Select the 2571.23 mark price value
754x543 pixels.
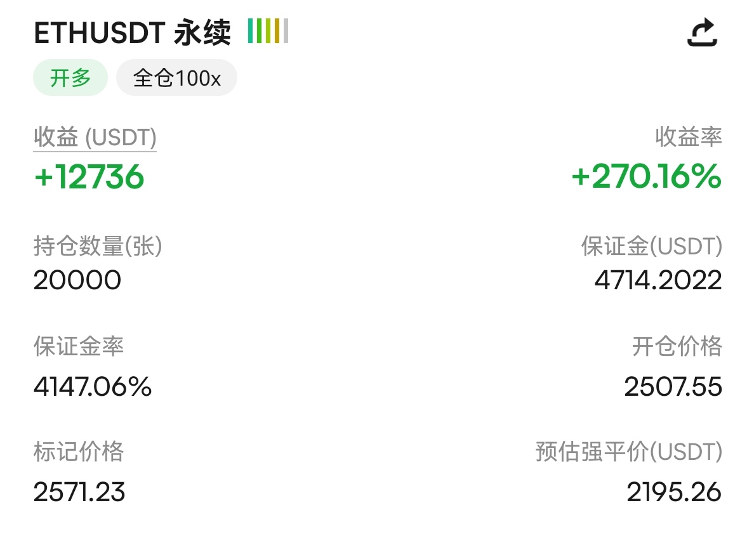click(x=79, y=492)
